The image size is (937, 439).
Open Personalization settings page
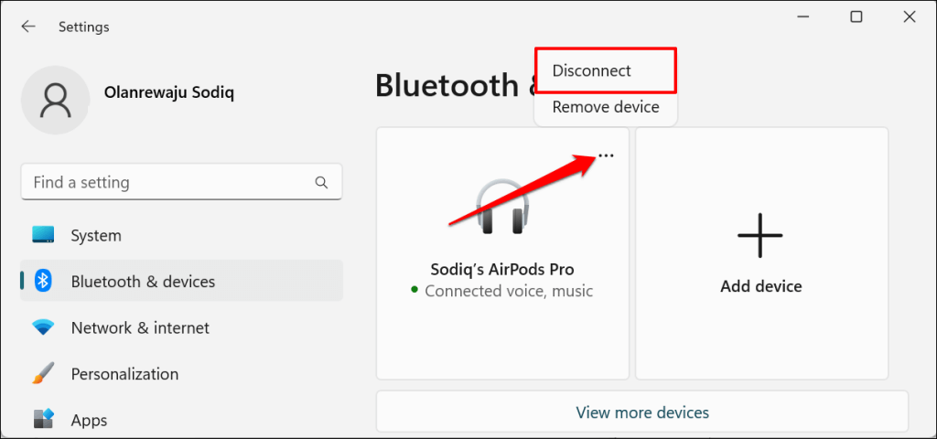coord(124,373)
